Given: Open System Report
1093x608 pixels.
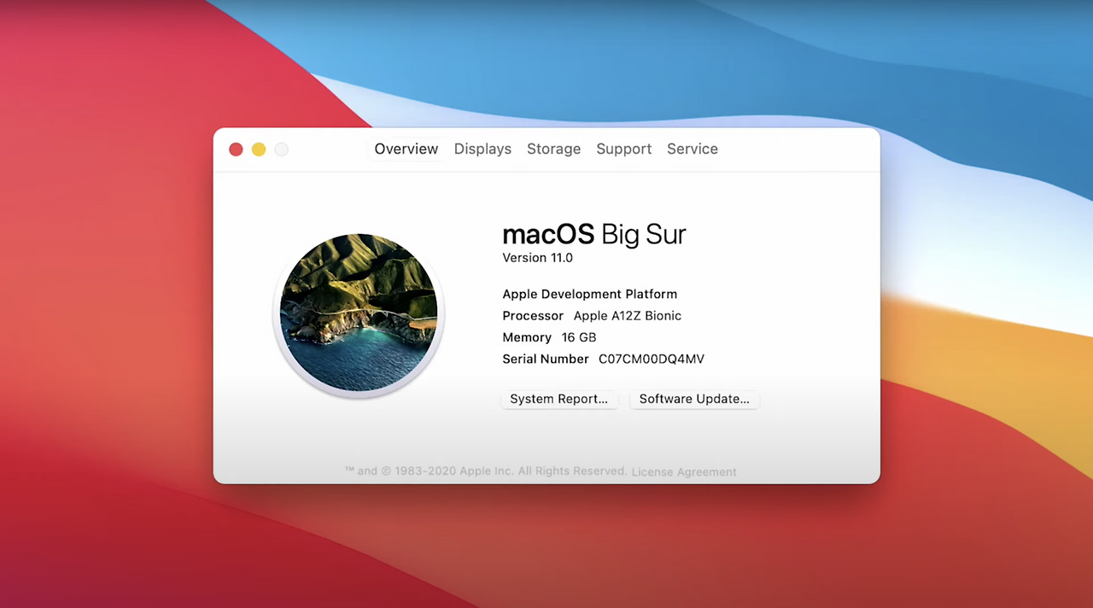Looking at the screenshot, I should (x=559, y=399).
